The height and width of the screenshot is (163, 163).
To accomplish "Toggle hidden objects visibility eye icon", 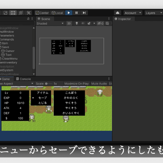I will [100, 23].
